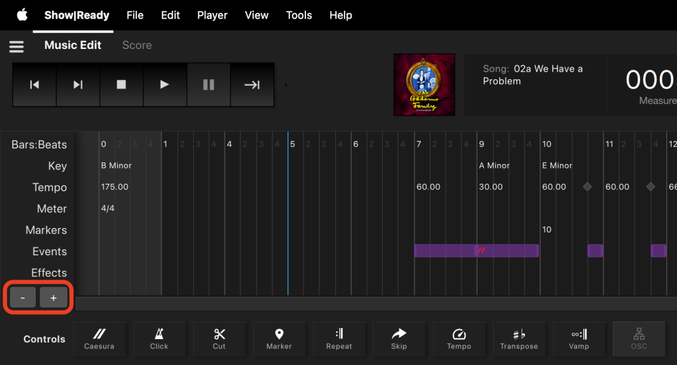Select the Click metronome control
The width and height of the screenshot is (677, 365).
[x=159, y=339]
